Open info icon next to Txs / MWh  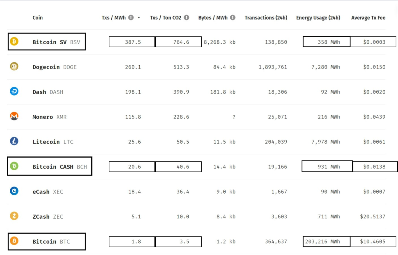click(x=131, y=18)
